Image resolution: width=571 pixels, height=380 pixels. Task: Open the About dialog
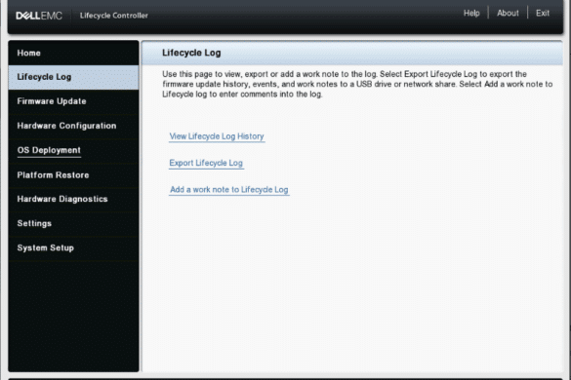tap(508, 13)
